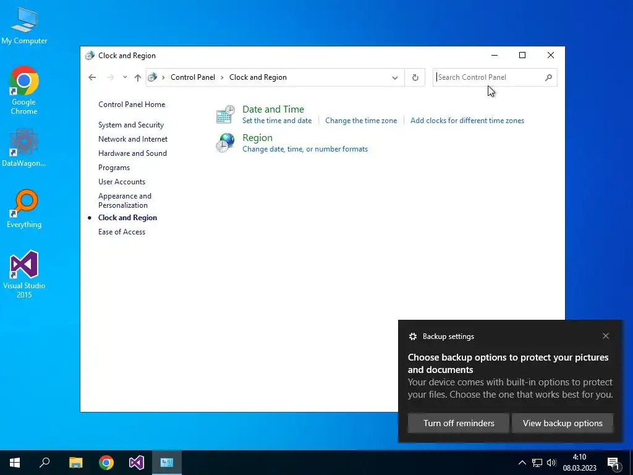Image resolution: width=633 pixels, height=475 pixels.
Task: Open the Date and Time heading
Action: (x=273, y=109)
